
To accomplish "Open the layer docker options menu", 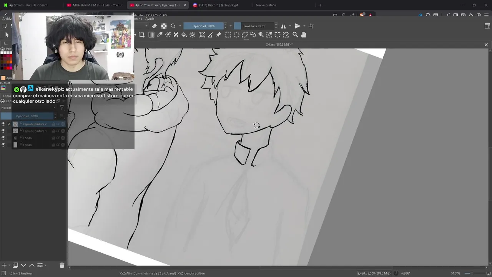I will 61,116.
